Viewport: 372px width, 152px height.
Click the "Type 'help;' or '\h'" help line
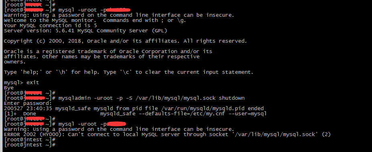coord(129,72)
